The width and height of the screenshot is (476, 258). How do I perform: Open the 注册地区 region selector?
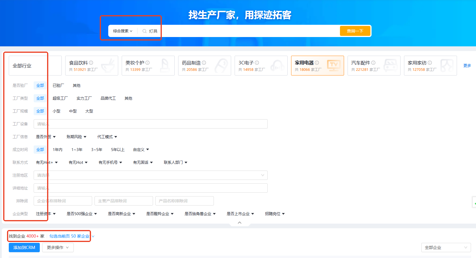click(x=151, y=175)
